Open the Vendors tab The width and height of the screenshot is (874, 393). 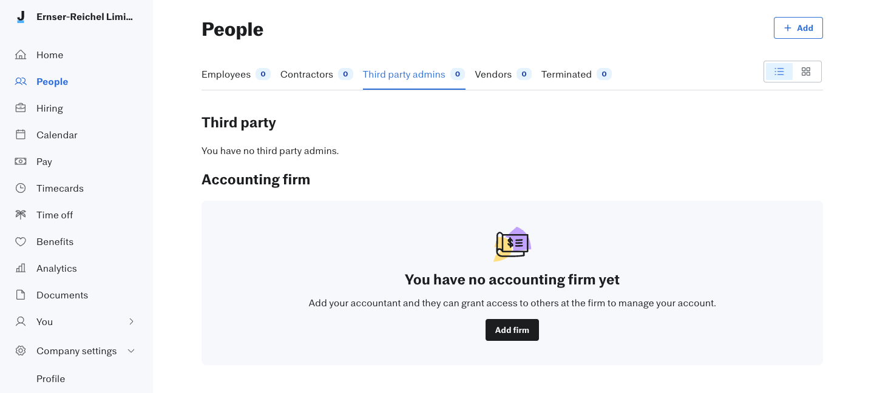click(503, 75)
